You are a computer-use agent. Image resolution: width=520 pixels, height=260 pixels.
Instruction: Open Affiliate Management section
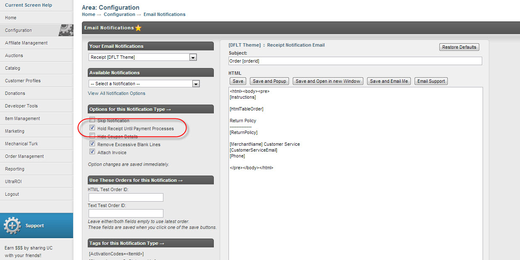pyautogui.click(x=37, y=43)
